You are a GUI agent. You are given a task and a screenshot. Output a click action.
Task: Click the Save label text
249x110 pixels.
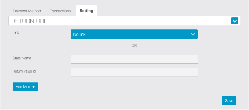pos(229,101)
